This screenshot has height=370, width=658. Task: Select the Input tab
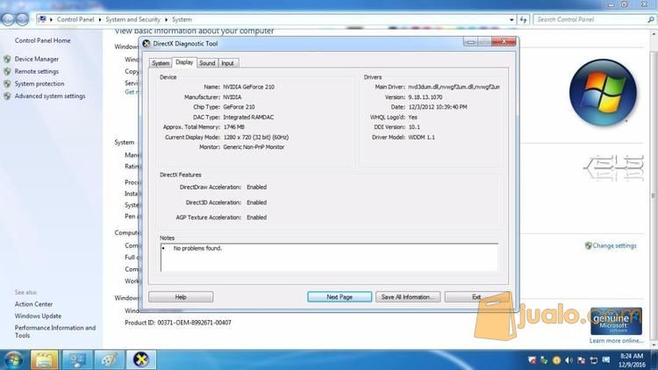tap(227, 63)
